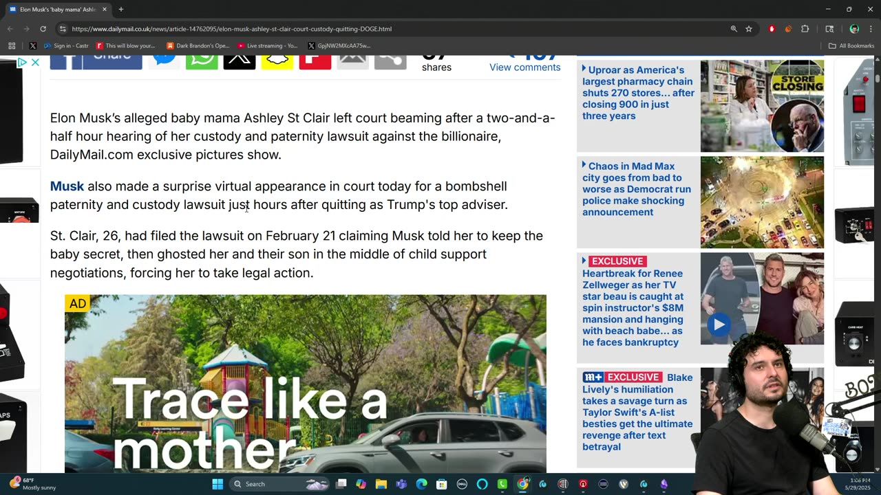The height and width of the screenshot is (495, 881).
Task: Click the blue 'Musk' hyperlink in the article
Action: click(67, 186)
